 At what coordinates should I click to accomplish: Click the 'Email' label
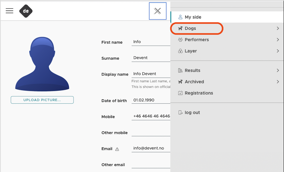tap(107, 149)
